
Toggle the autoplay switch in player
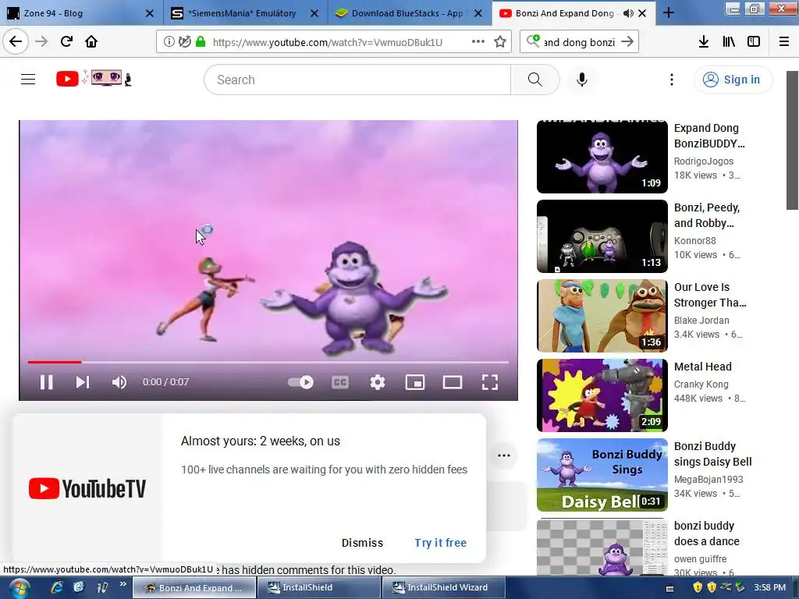point(300,382)
